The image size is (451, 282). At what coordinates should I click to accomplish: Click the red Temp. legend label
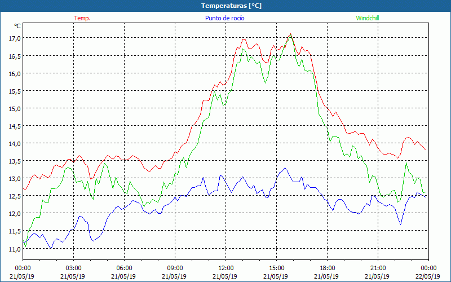[82, 18]
